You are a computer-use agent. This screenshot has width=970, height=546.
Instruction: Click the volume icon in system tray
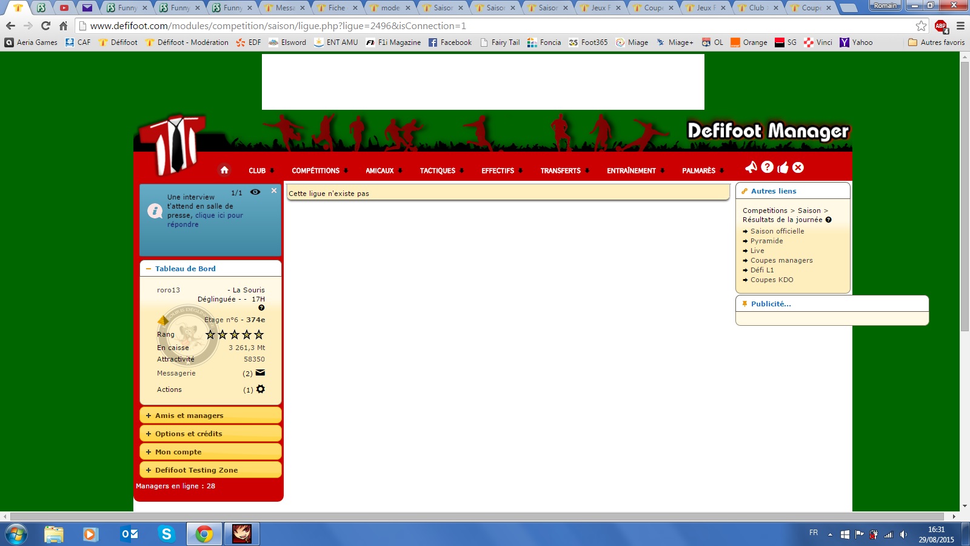[x=903, y=534]
